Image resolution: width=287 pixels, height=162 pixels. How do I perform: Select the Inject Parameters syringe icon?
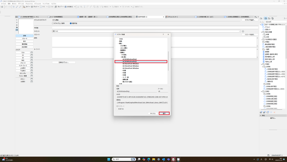tap(20, 7)
